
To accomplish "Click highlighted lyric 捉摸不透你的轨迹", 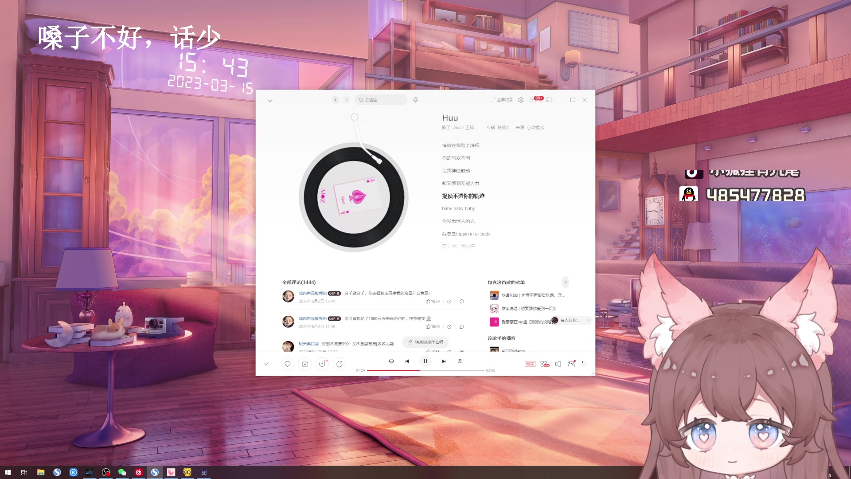I will [463, 196].
